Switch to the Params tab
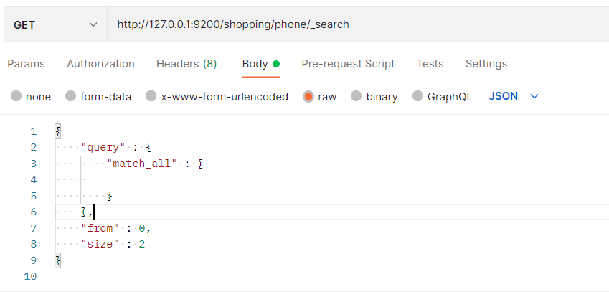The height and width of the screenshot is (292, 609). point(26,64)
